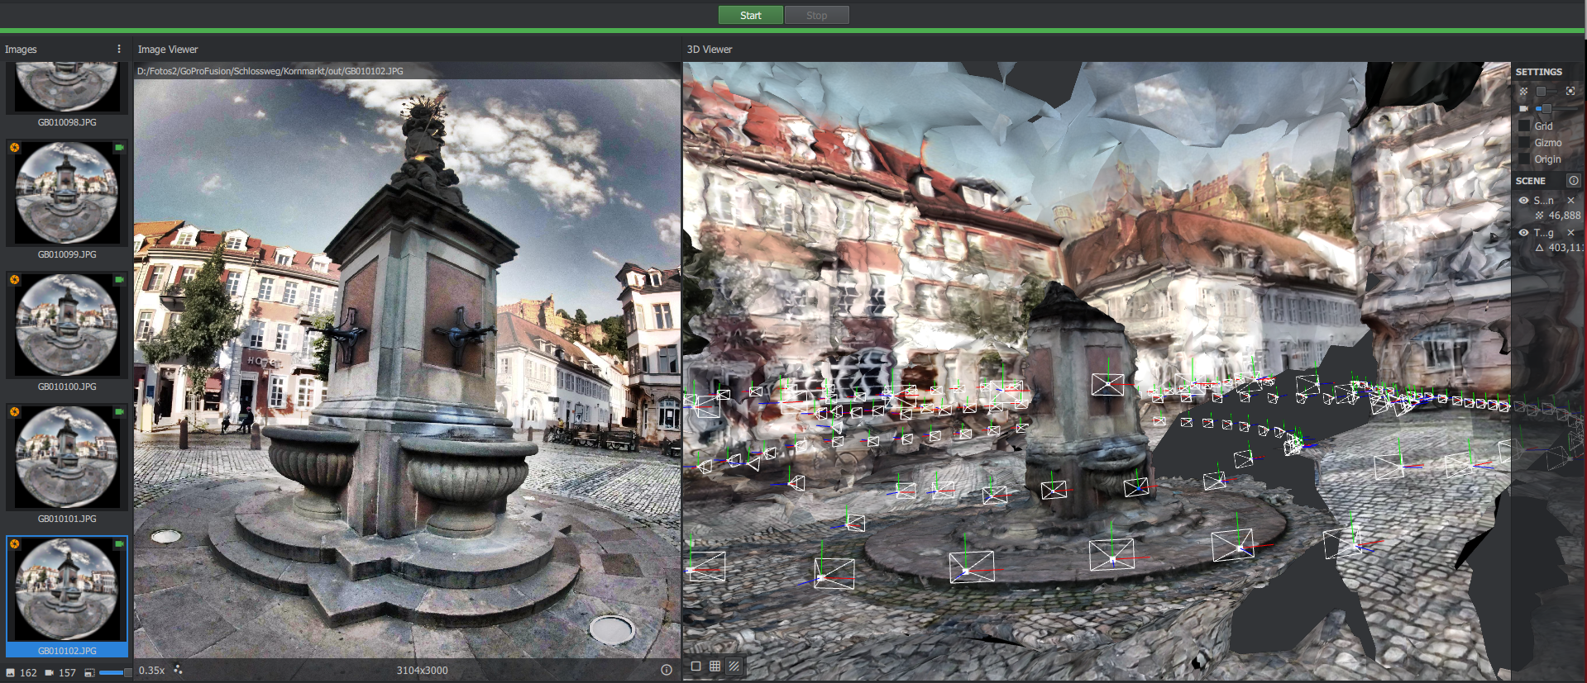Image resolution: width=1587 pixels, height=683 pixels.
Task: Click the green camera icon on GB010101.JPG
Action: click(x=119, y=412)
